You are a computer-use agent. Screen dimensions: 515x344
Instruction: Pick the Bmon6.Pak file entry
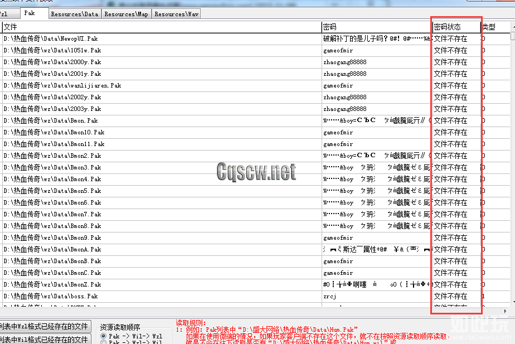[52, 203]
